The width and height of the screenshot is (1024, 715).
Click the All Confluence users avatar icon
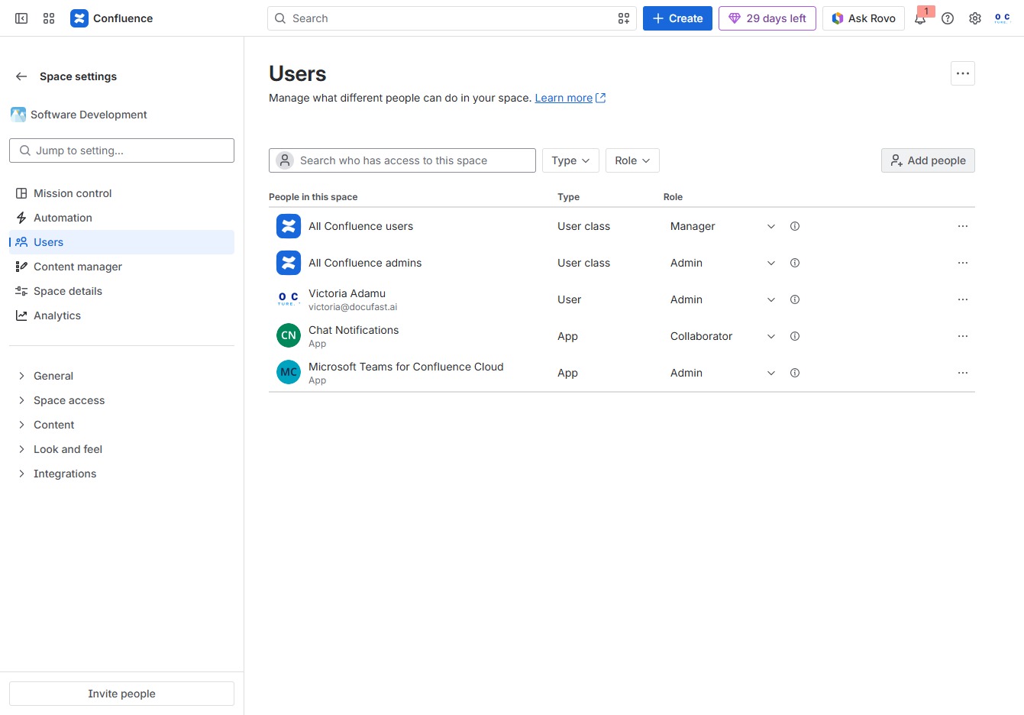pos(289,226)
